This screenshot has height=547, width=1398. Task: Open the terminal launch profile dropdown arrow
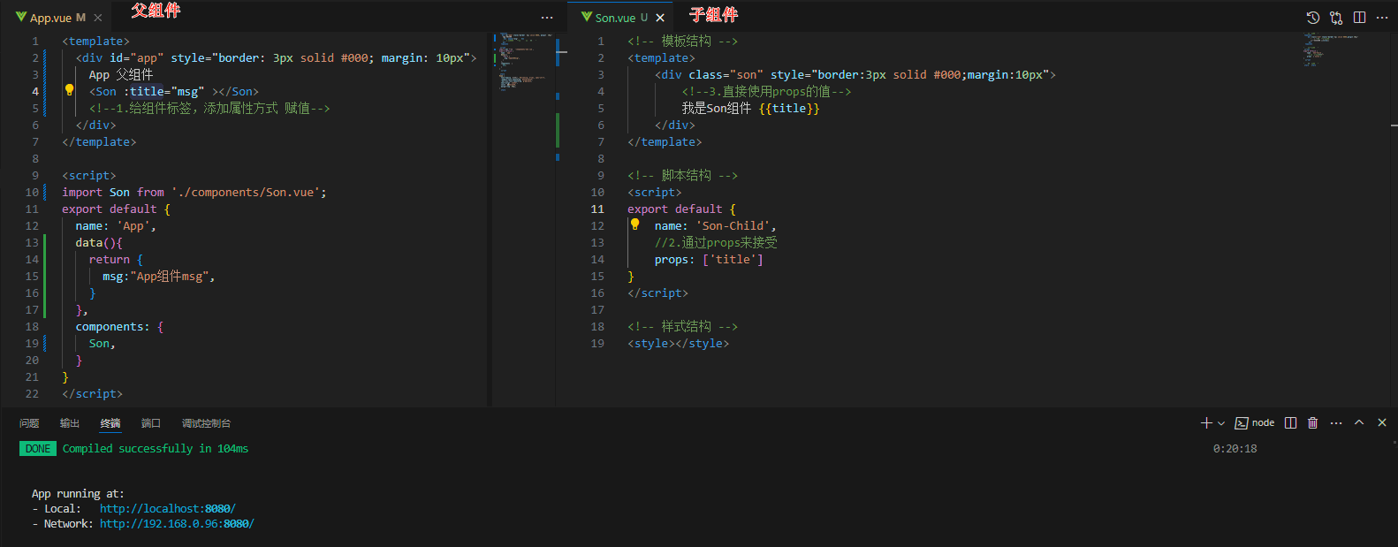(x=1221, y=423)
